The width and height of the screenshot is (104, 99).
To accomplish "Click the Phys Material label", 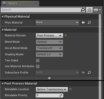I will (x=14, y=22).
